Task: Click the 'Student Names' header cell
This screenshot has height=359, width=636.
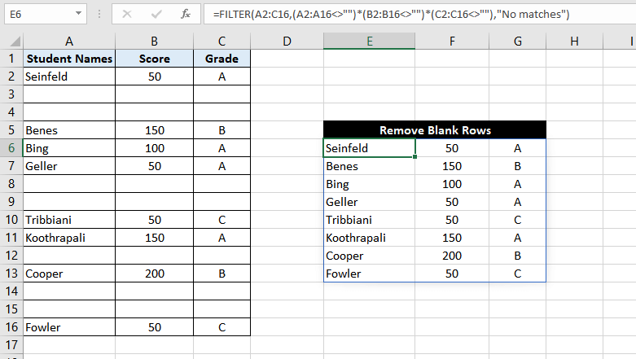Action: tap(69, 59)
